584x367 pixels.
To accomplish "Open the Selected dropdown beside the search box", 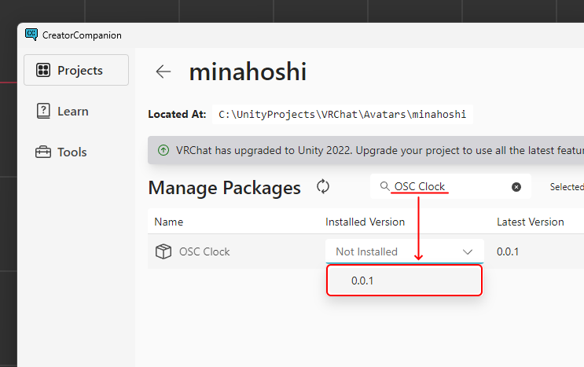I will [x=566, y=187].
